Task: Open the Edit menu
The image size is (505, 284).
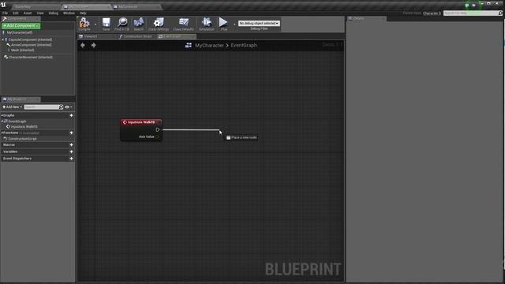Action: pyautogui.click(x=16, y=13)
